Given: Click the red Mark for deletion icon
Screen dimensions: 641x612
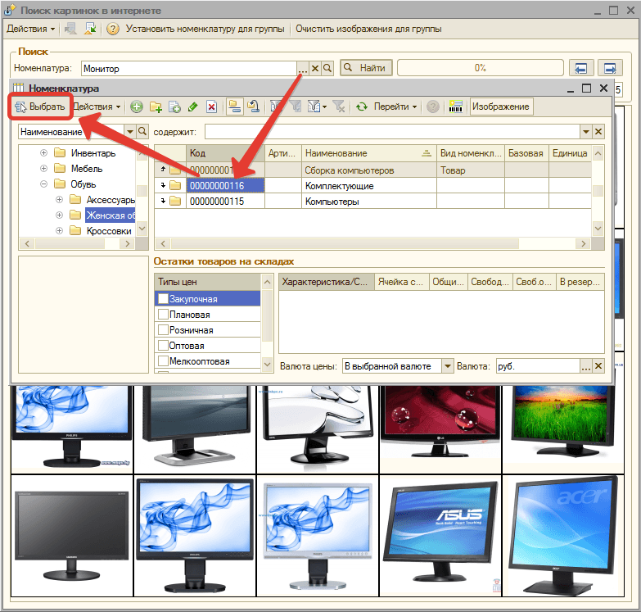Looking at the screenshot, I should tap(211, 107).
